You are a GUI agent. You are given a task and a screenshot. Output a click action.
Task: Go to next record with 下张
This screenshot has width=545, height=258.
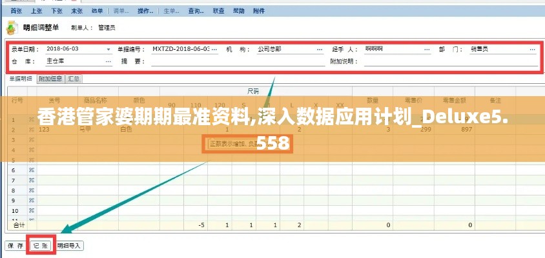coord(57,11)
